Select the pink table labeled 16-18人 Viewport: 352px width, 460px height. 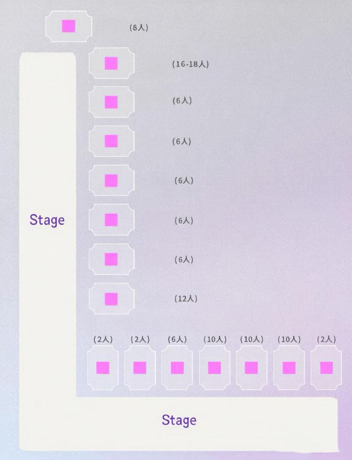111,64
